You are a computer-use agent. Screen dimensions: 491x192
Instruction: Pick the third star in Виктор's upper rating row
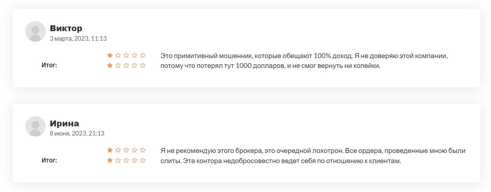pos(126,55)
